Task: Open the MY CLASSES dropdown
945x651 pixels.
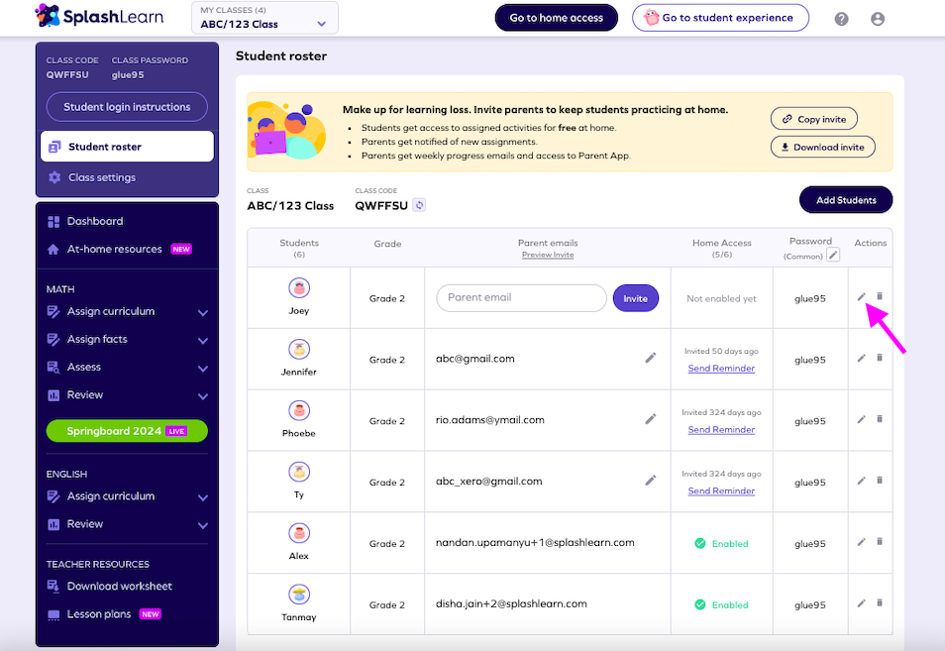Action: pyautogui.click(x=263, y=18)
